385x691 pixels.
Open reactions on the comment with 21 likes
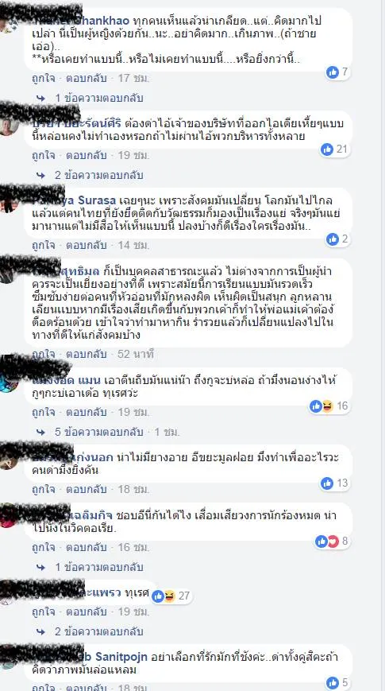334,149
